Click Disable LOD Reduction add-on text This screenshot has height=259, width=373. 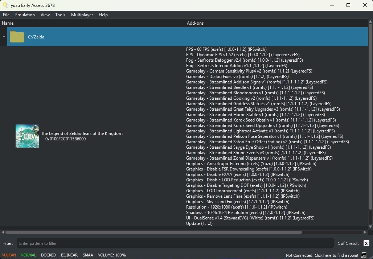247,180
